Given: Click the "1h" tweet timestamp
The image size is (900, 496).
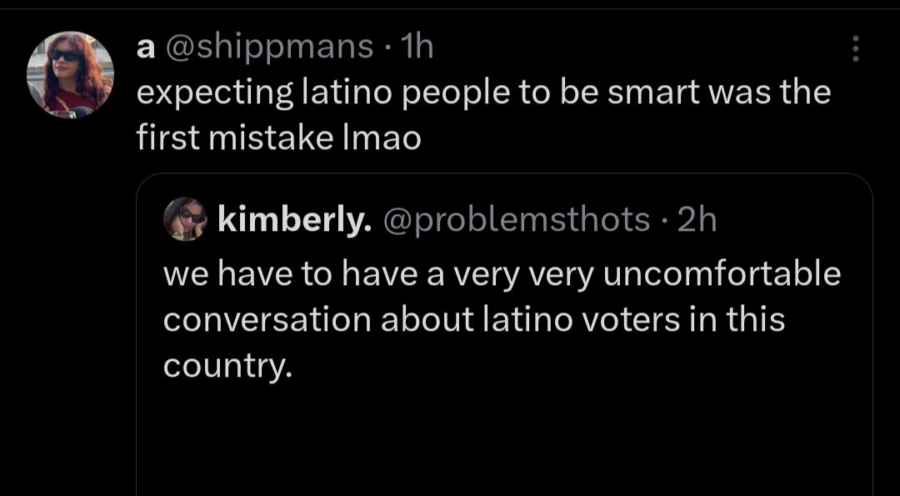Looking at the screenshot, I should coord(417,48).
